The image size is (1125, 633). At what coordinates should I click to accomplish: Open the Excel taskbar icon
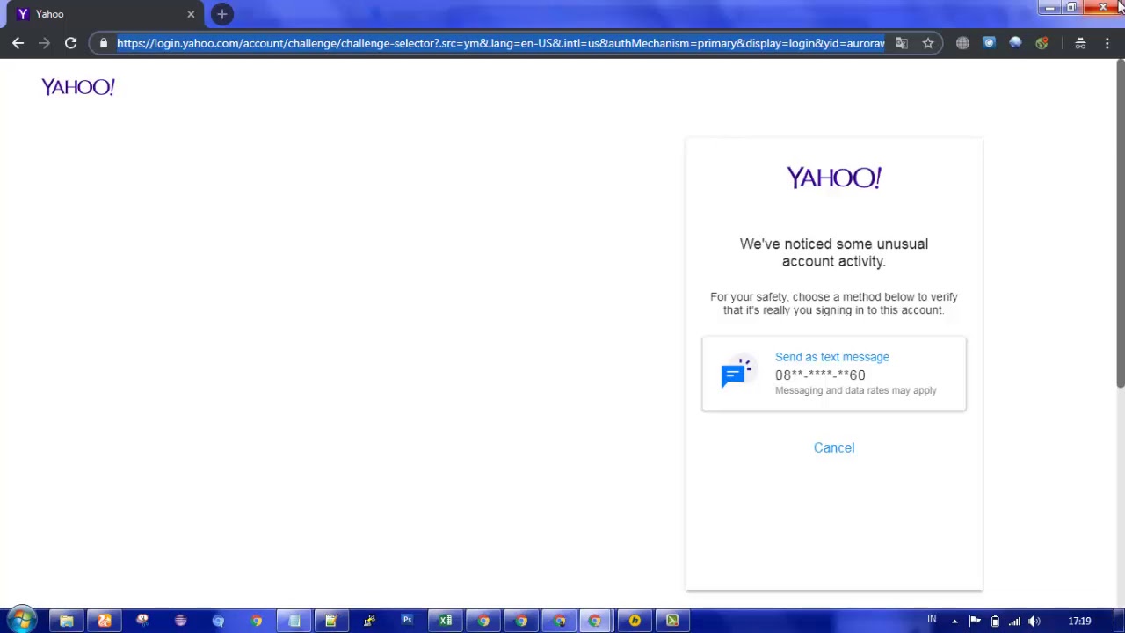[446, 621]
